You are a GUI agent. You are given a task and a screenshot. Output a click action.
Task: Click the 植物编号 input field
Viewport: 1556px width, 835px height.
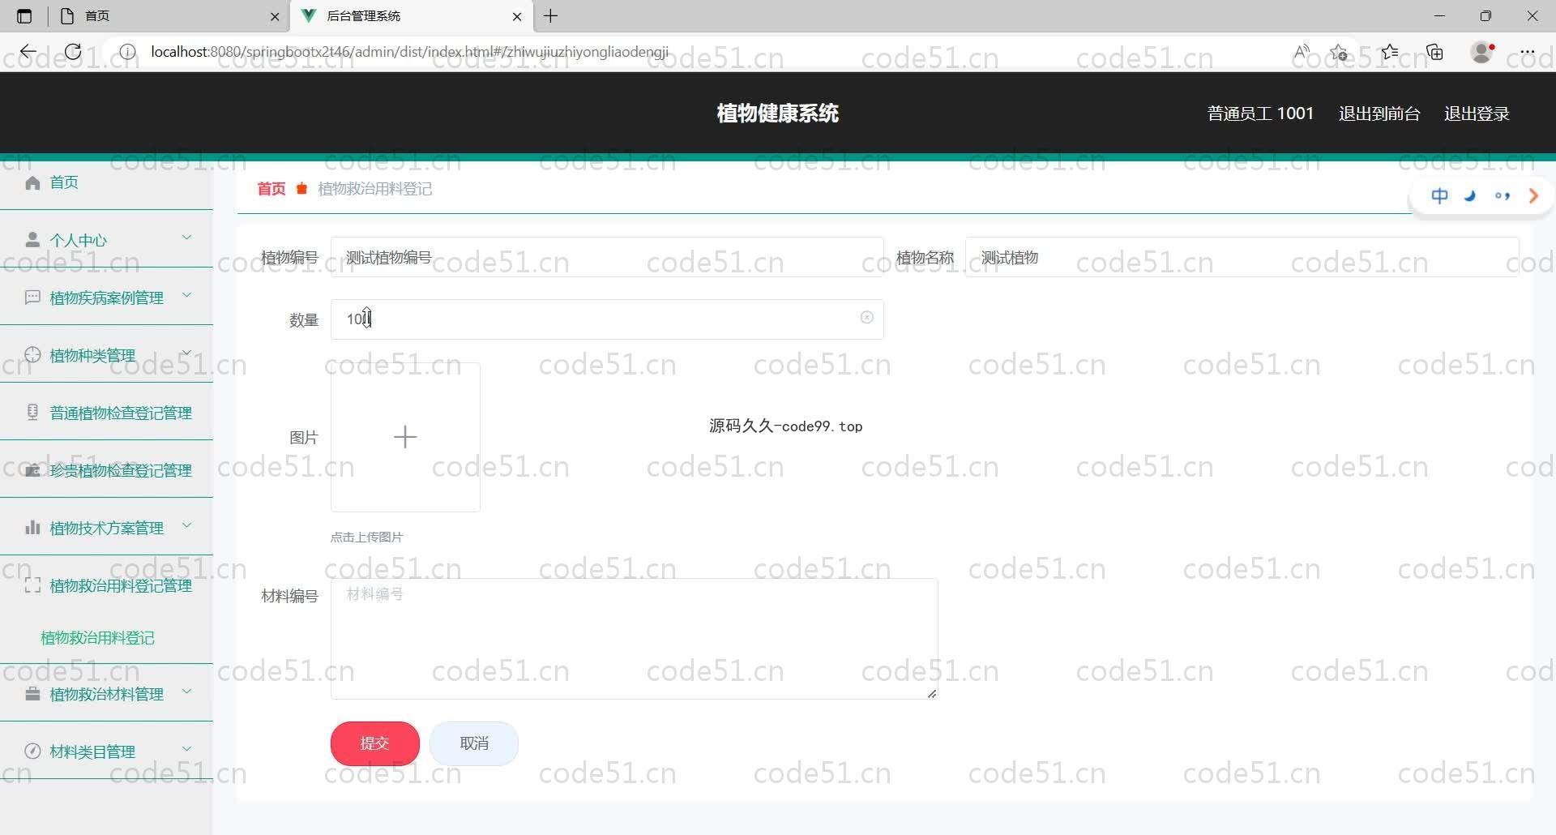[x=607, y=258]
